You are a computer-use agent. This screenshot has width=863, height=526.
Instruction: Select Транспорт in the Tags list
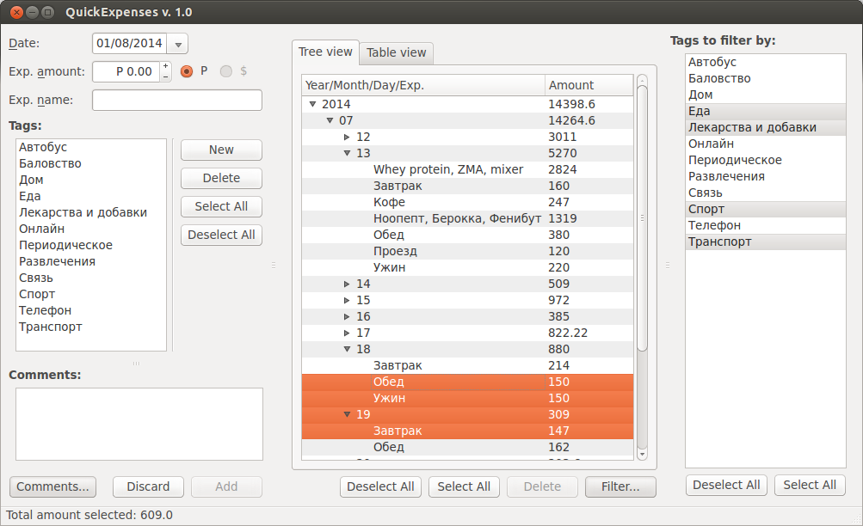[x=91, y=327]
